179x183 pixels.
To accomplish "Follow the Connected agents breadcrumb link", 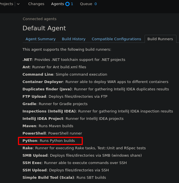I will click(40, 19).
